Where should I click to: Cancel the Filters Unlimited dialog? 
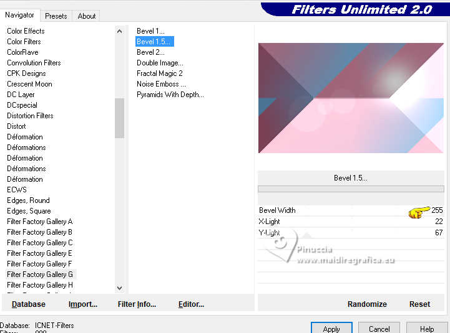pyautogui.click(x=379, y=328)
